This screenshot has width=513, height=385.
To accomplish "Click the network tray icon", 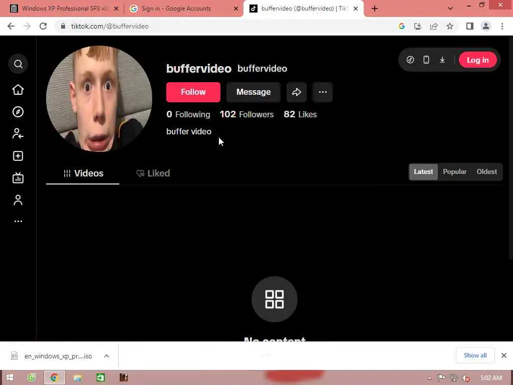I will [454, 378].
